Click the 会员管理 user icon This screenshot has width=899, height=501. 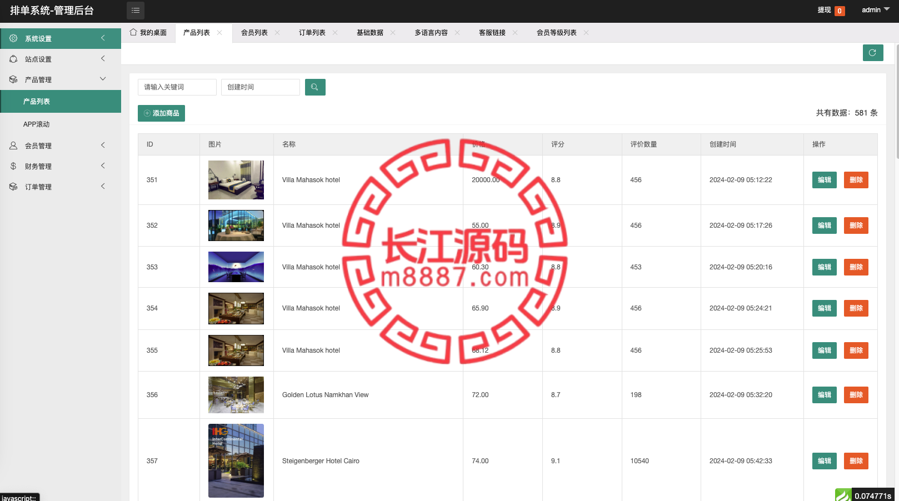pyautogui.click(x=13, y=146)
